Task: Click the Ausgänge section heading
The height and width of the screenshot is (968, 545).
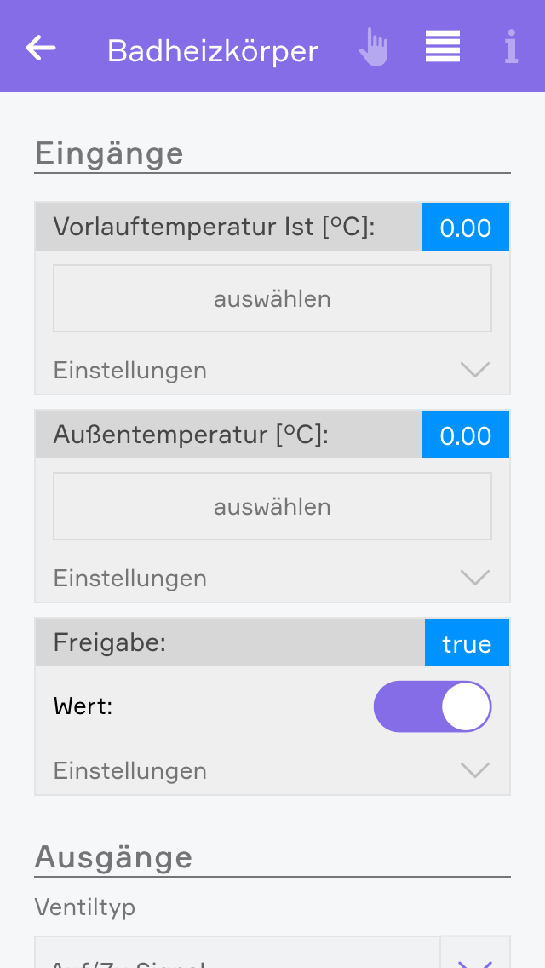Action: coord(113,856)
